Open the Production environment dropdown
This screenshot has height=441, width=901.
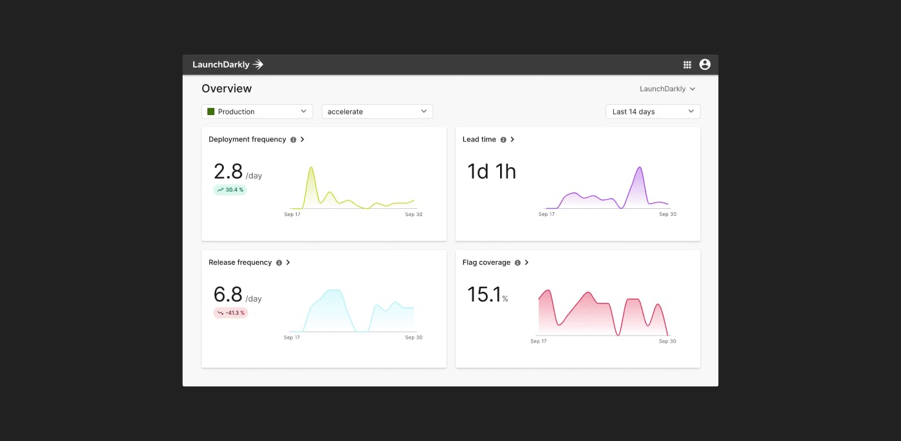257,111
